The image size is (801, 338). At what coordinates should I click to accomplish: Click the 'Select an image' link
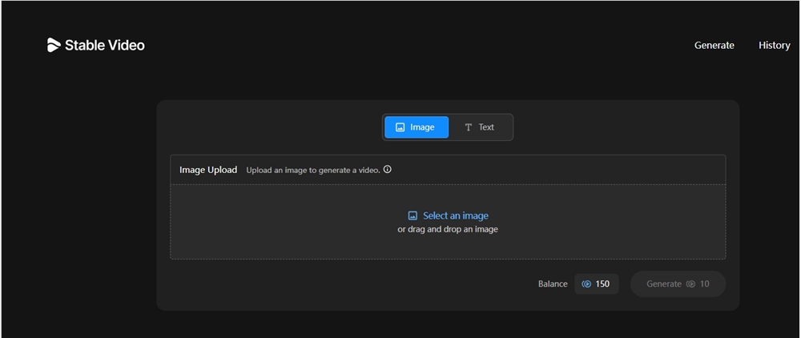point(455,215)
